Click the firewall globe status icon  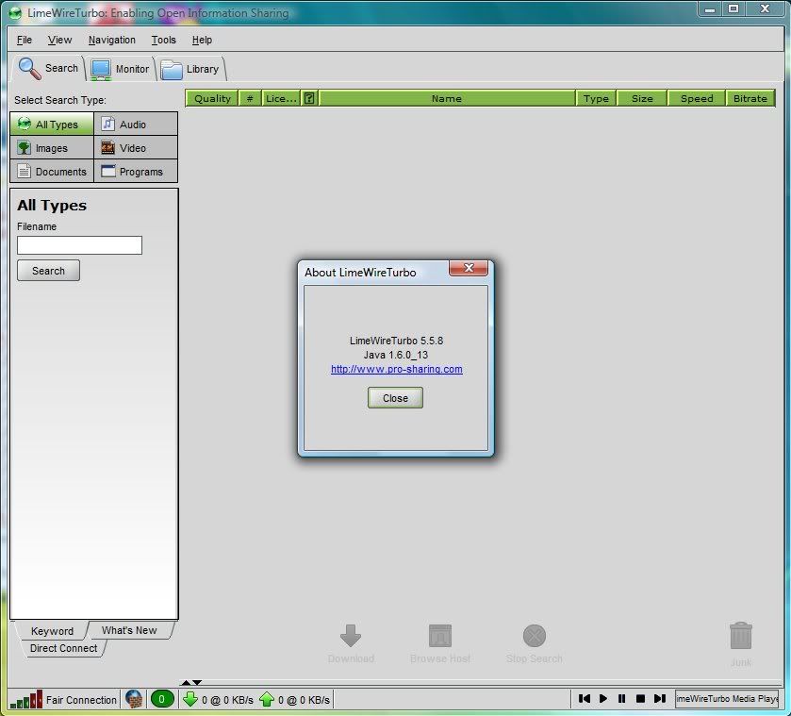point(134,699)
